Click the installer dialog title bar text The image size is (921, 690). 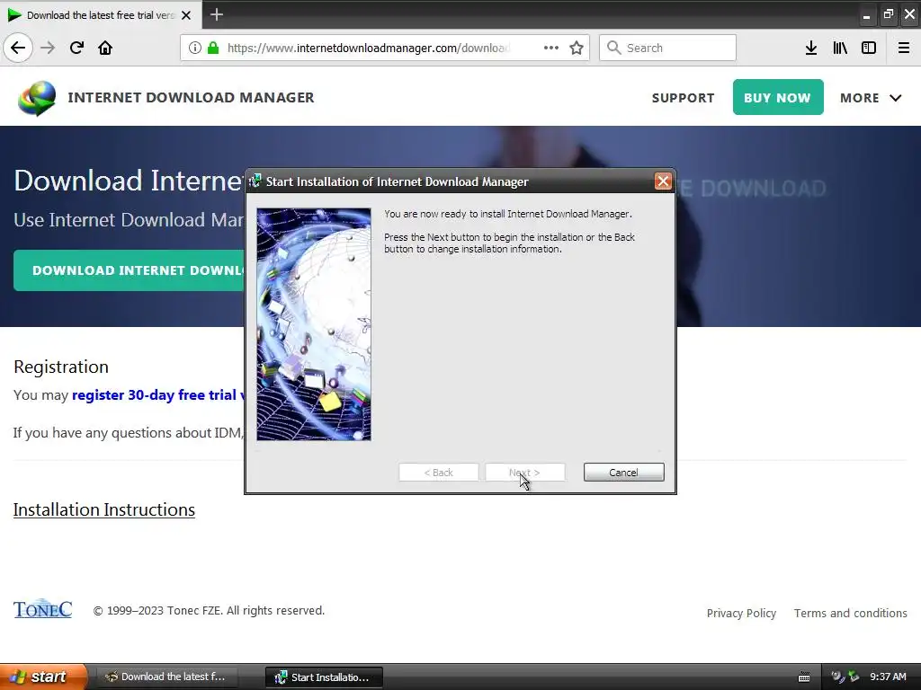(397, 181)
